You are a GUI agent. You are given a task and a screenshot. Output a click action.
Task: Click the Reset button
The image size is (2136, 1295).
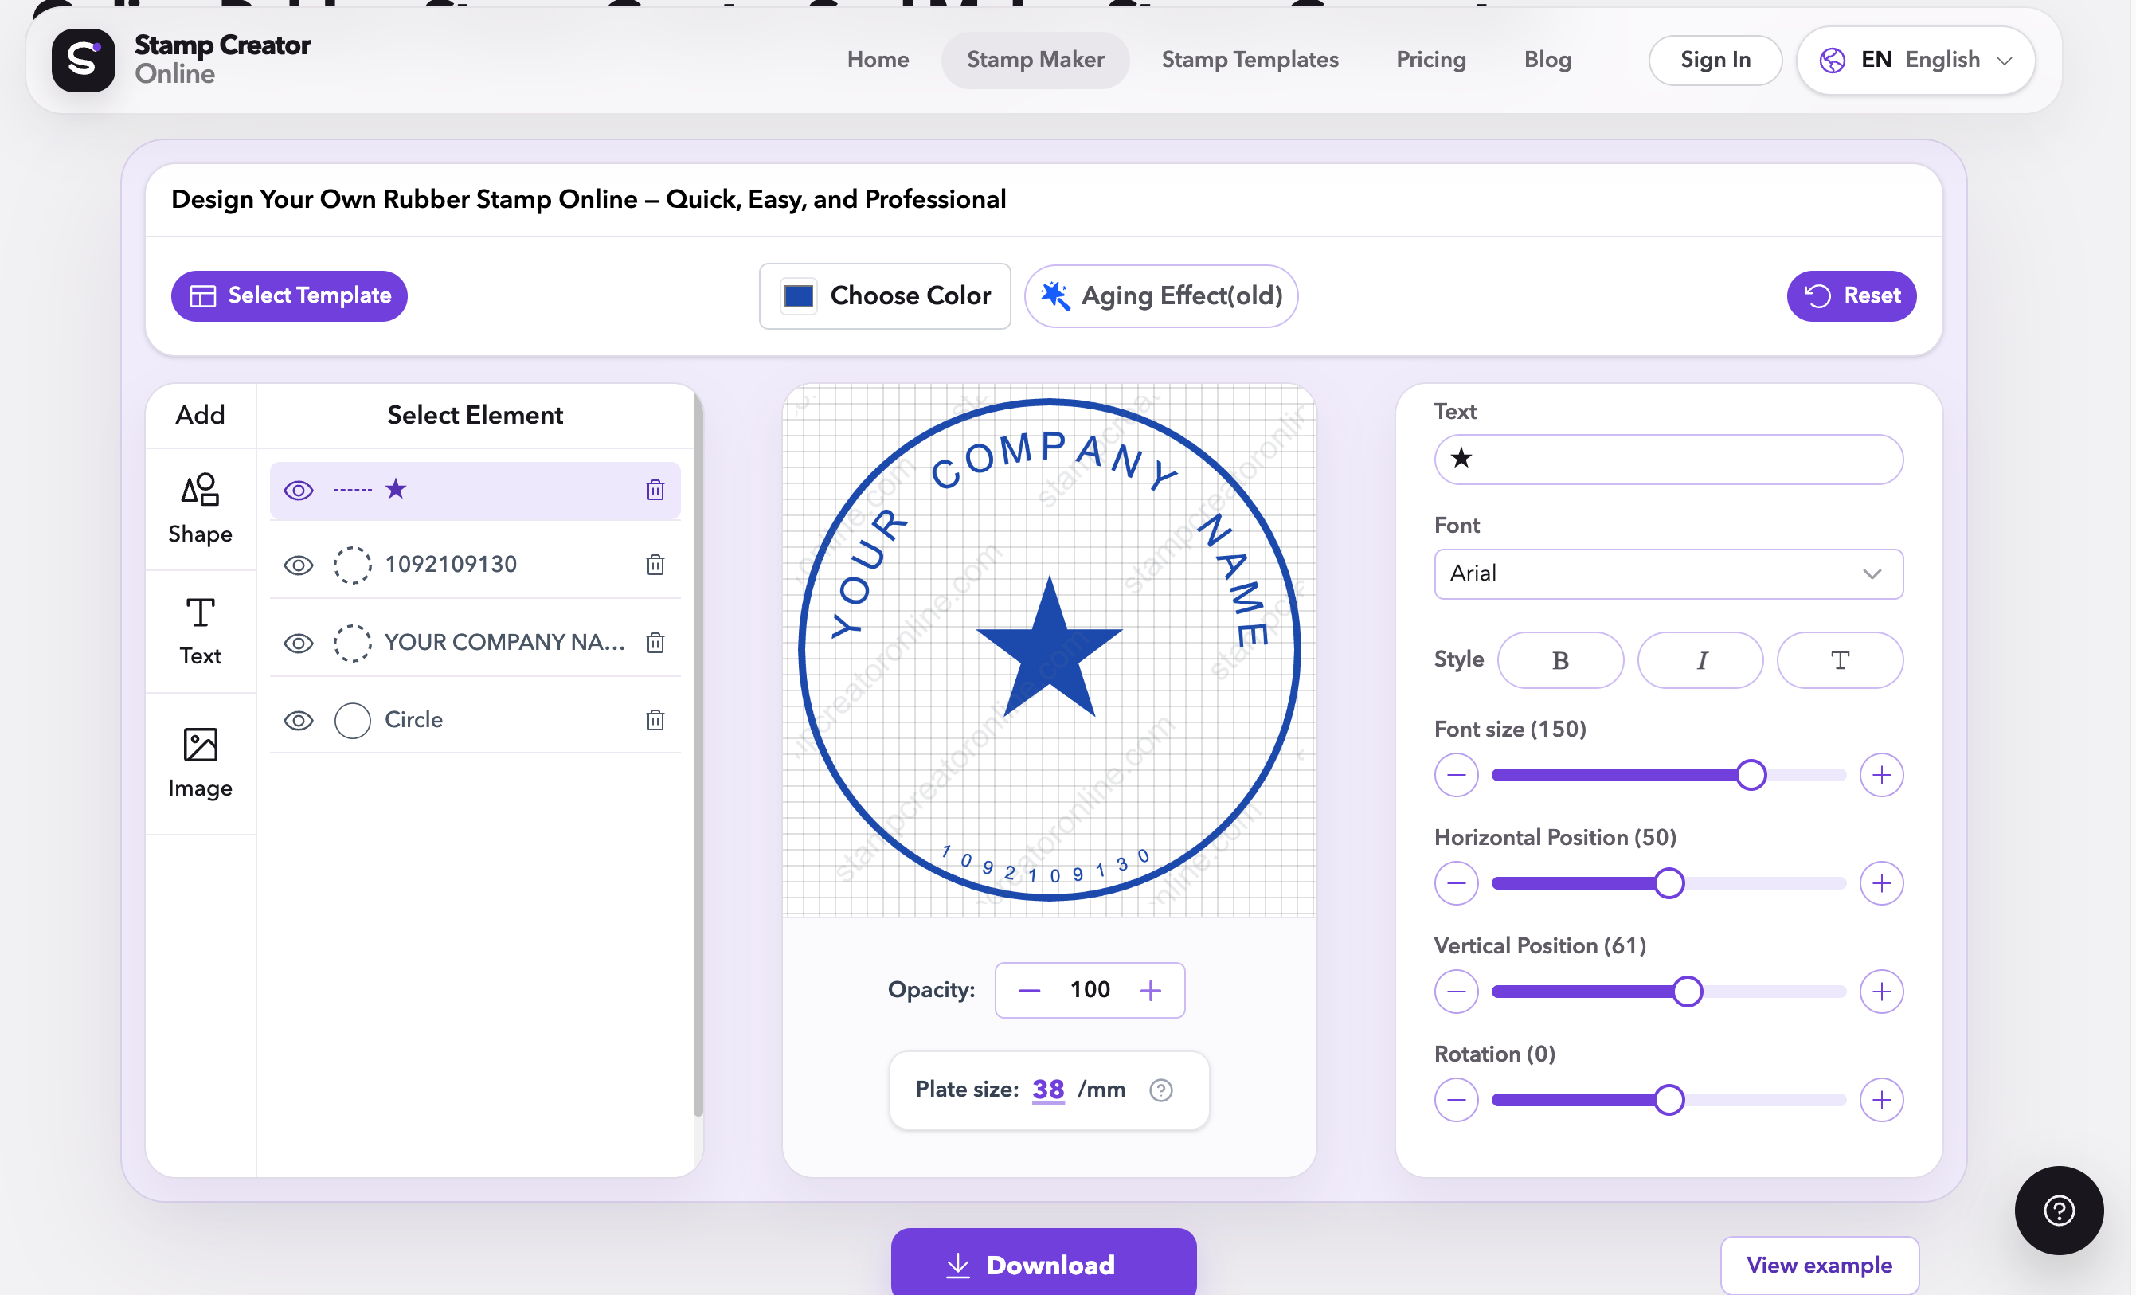pyautogui.click(x=1851, y=295)
